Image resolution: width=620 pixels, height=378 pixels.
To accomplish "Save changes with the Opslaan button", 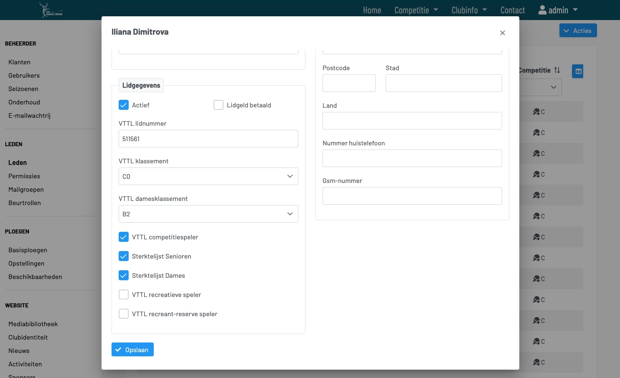I will pyautogui.click(x=132, y=350).
